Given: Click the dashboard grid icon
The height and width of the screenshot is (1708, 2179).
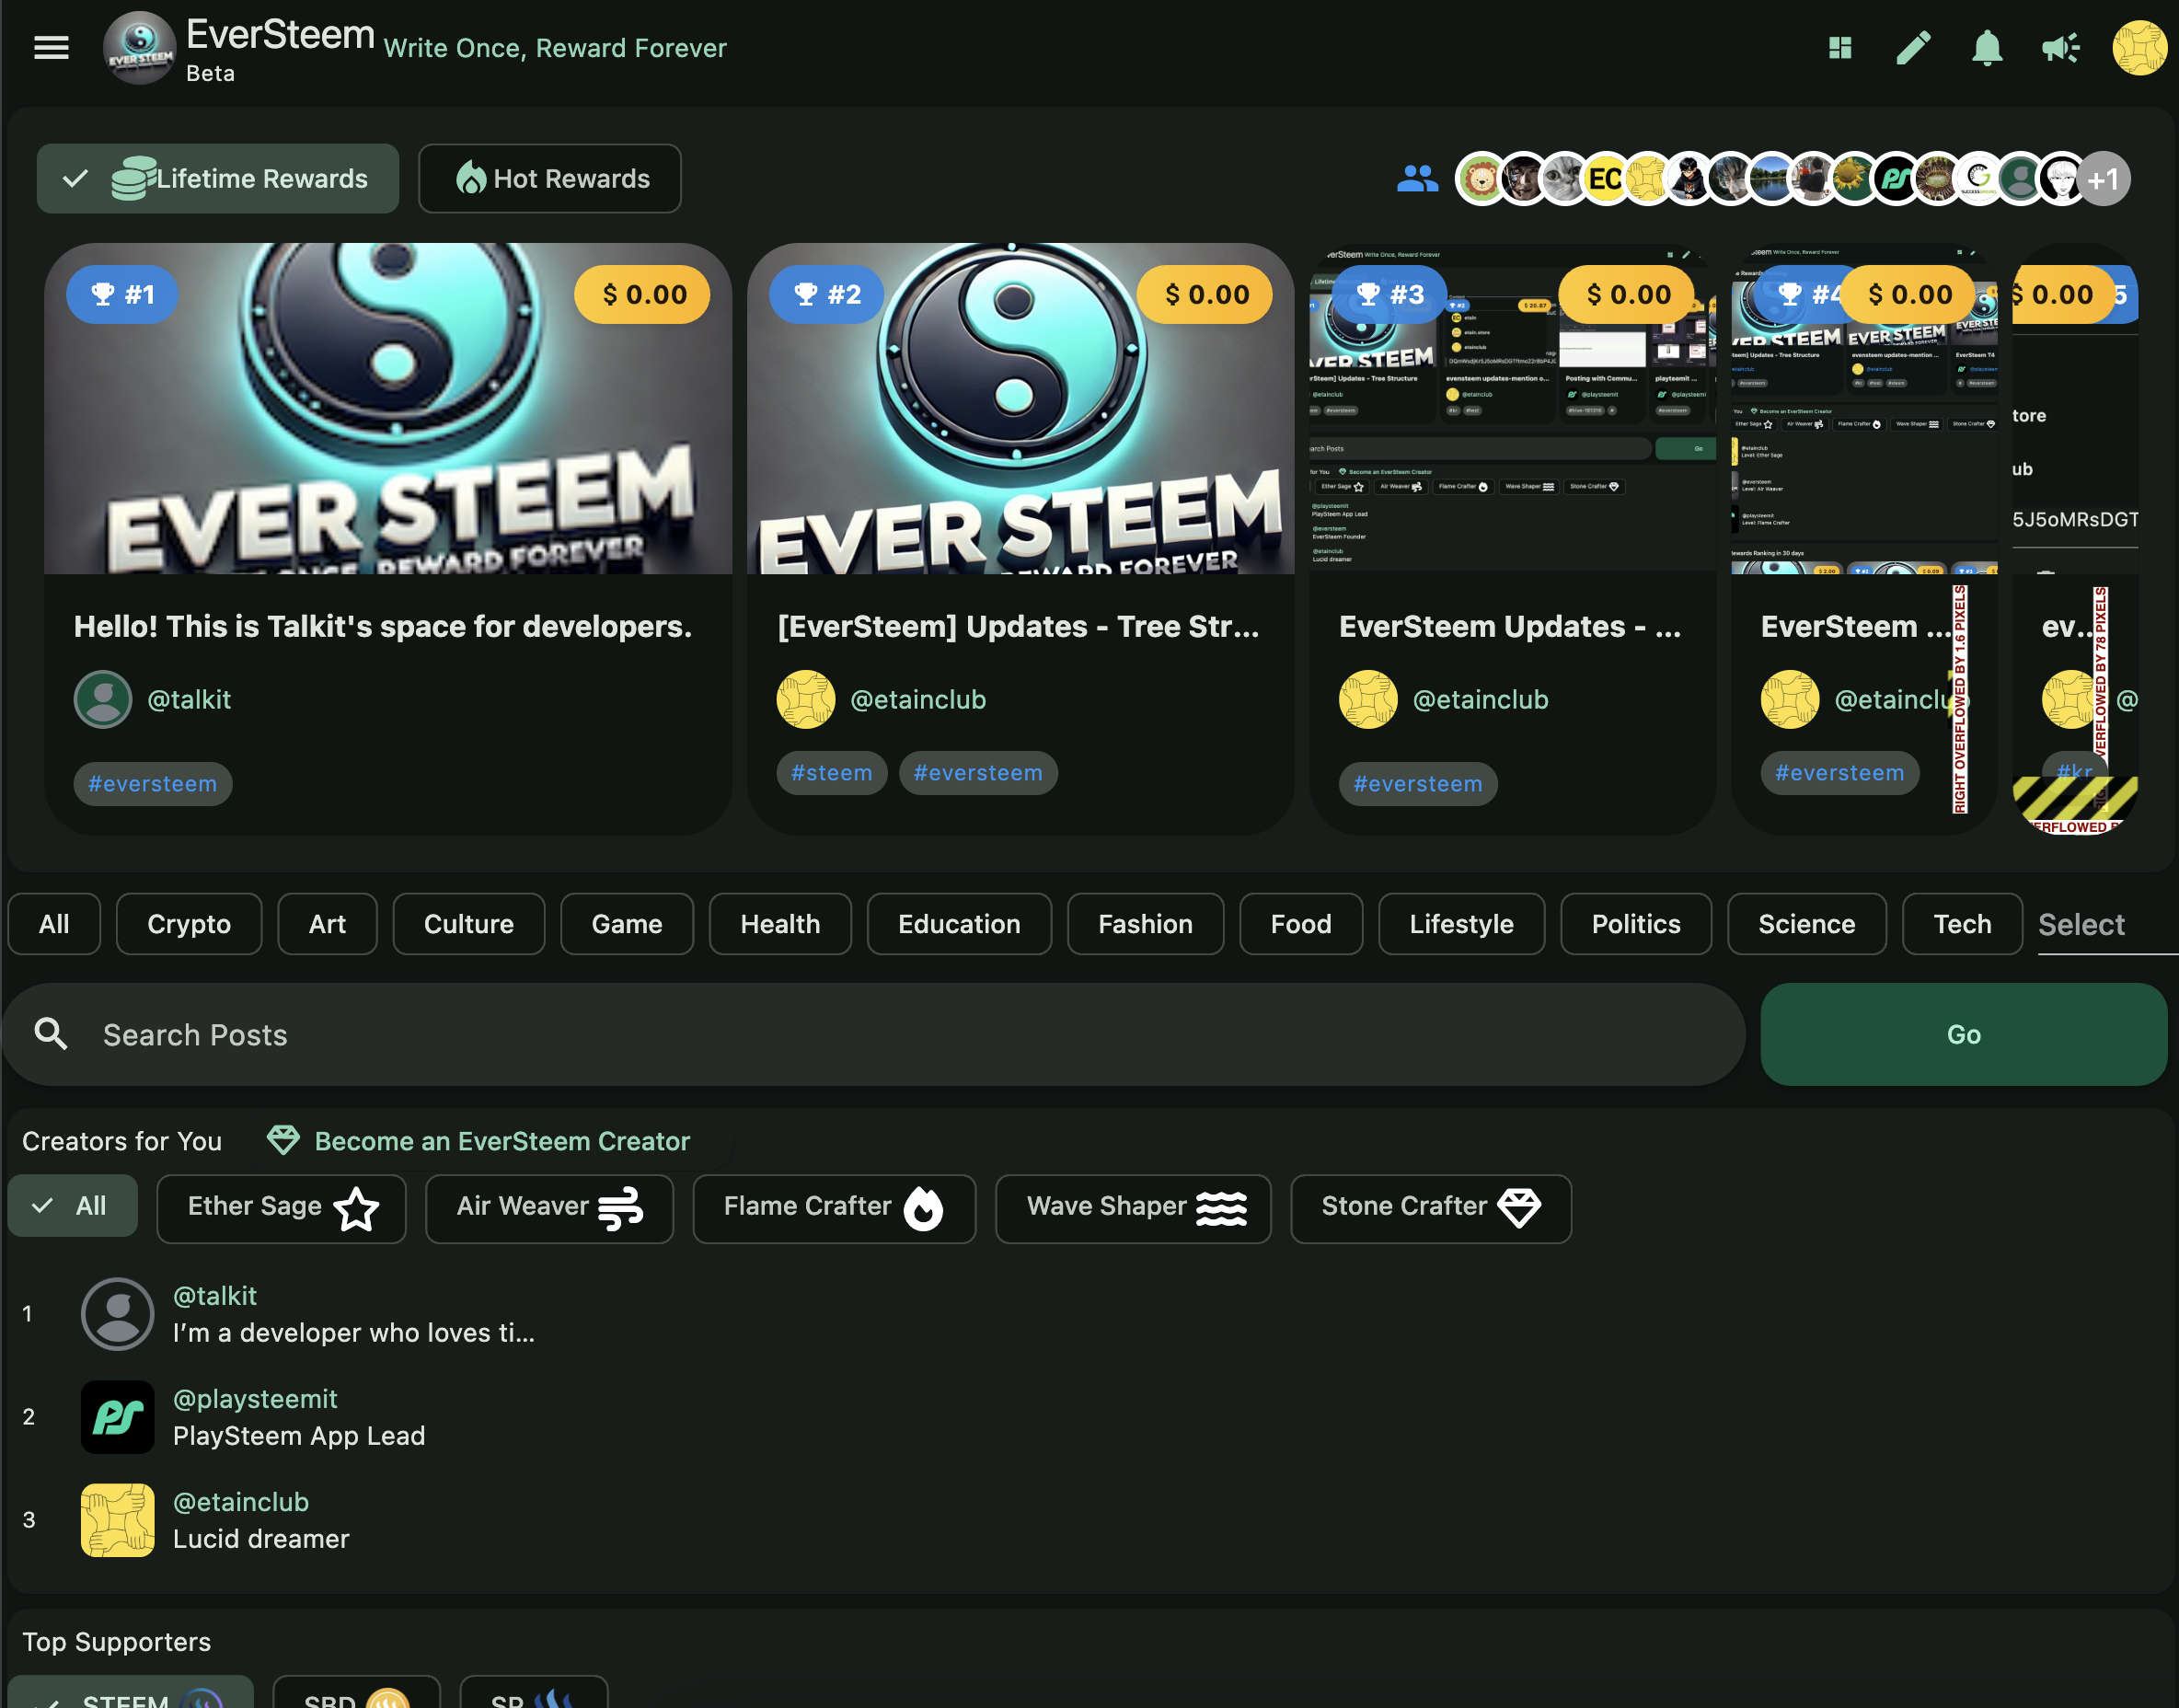Looking at the screenshot, I should tap(1839, 47).
